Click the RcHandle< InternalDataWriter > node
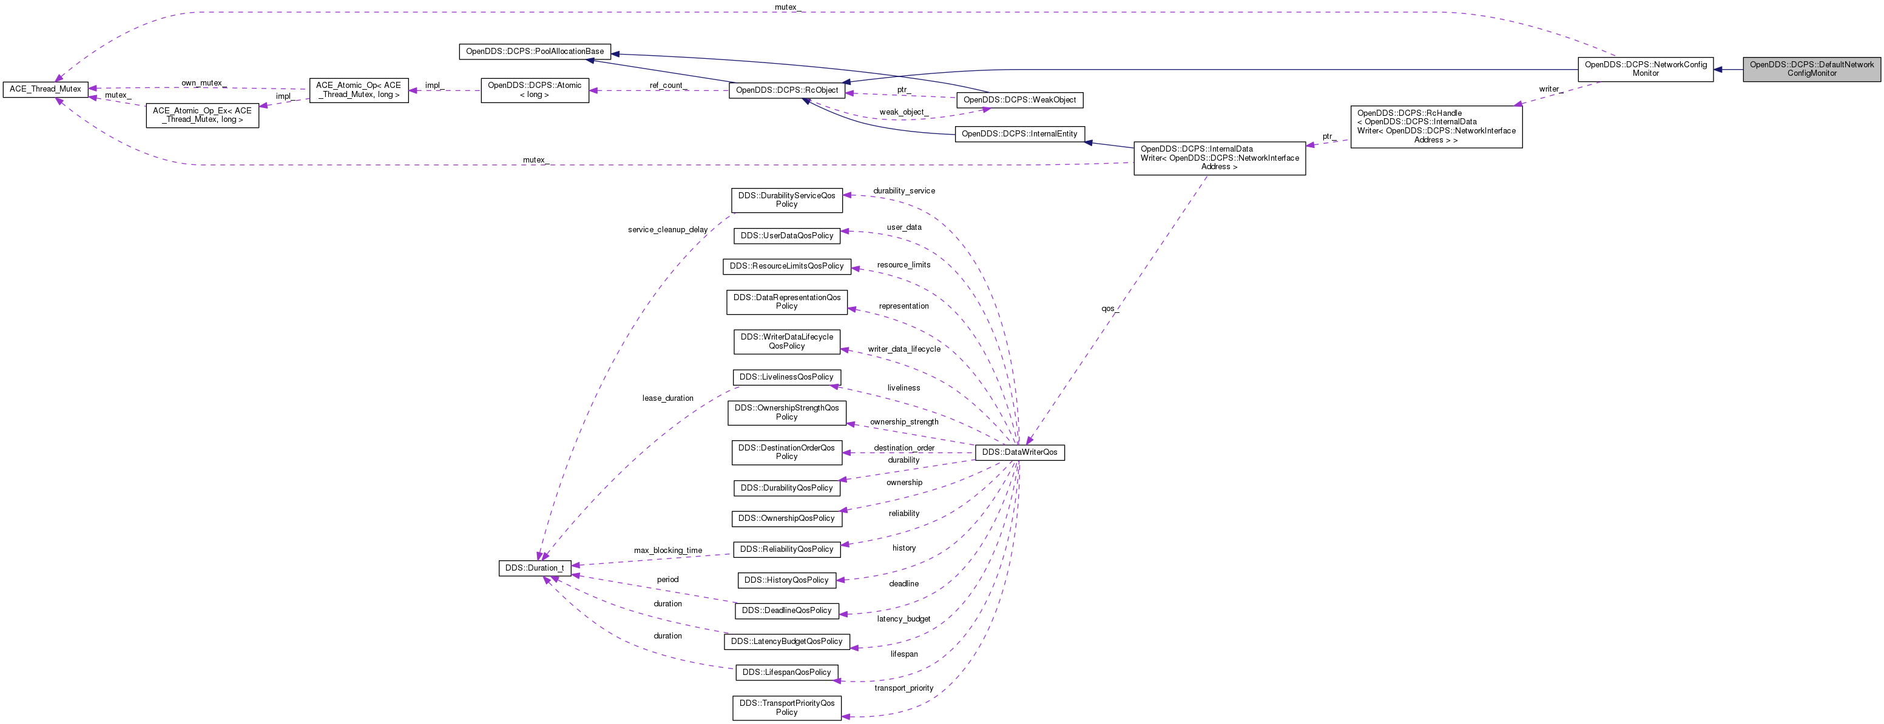Image resolution: width=1884 pixels, height=724 pixels. click(x=1436, y=126)
